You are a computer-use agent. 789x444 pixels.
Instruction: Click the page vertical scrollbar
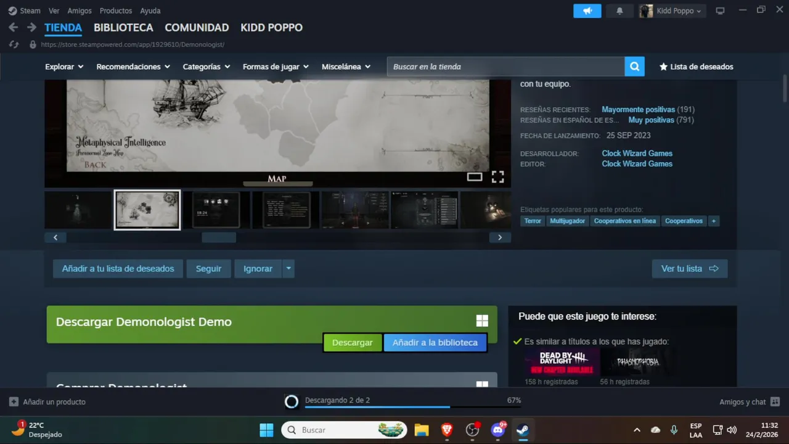(785, 89)
